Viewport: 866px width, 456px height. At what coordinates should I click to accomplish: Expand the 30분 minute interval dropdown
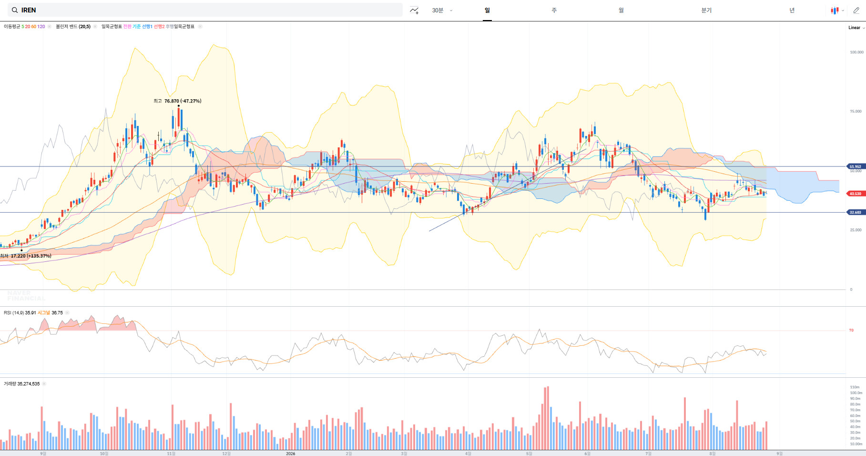442,10
